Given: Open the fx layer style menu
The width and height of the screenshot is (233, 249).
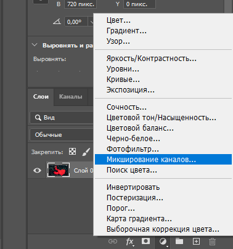Looking at the screenshot, I should (130, 242).
